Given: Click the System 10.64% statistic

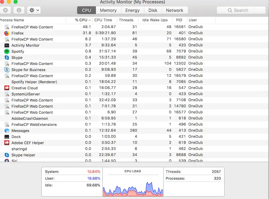Looking at the screenshot, I should [73, 171].
